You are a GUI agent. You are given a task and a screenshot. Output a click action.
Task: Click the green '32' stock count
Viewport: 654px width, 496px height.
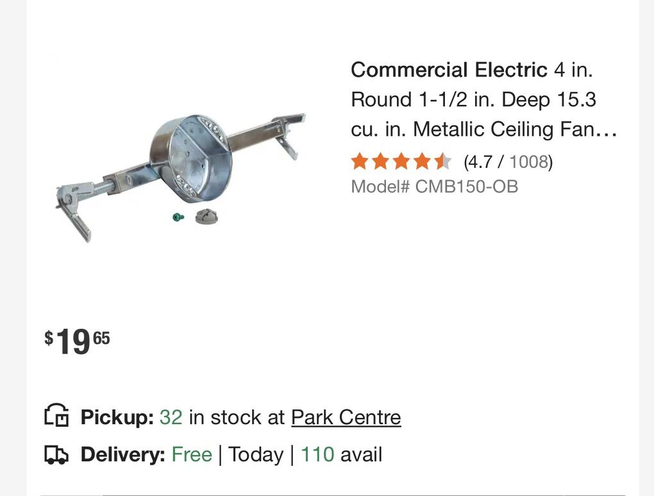(171, 417)
